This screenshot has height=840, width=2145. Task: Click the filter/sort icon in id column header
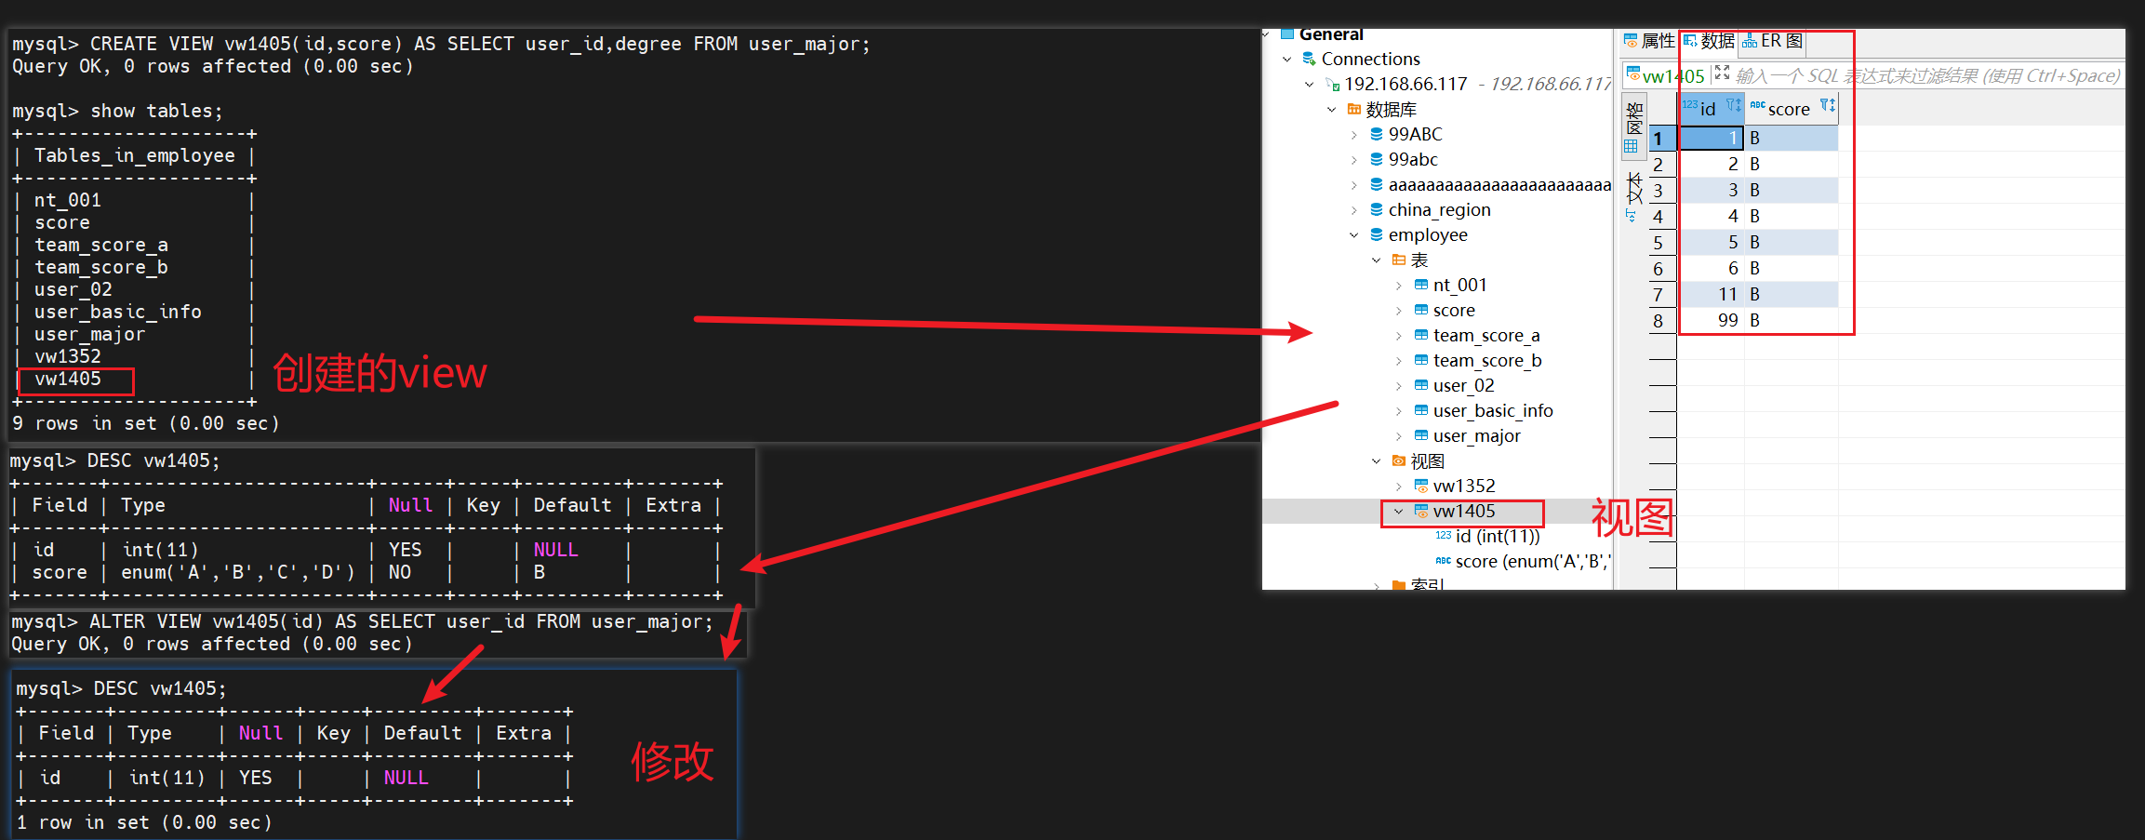tap(1733, 105)
